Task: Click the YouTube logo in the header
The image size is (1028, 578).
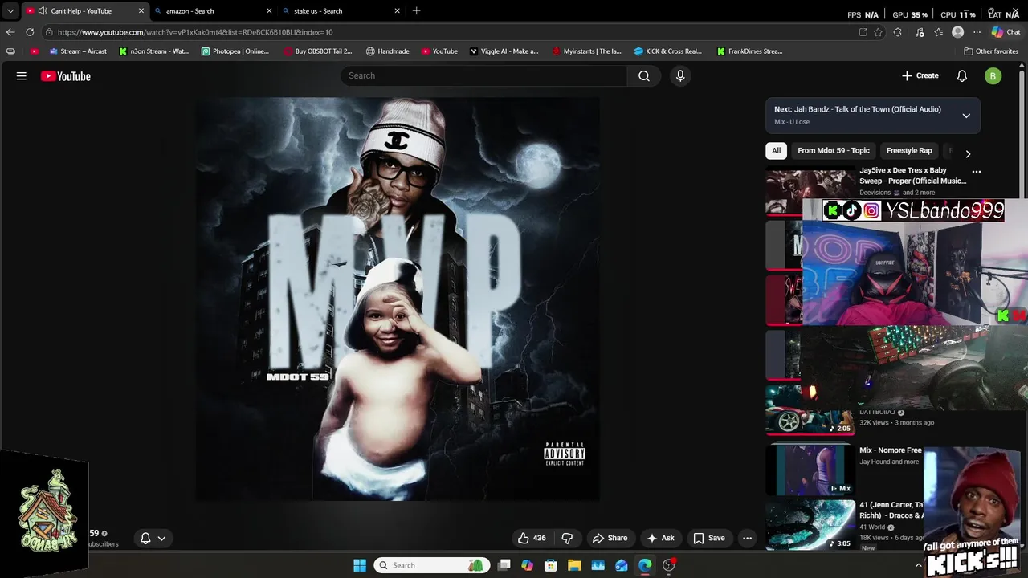Action: pyautogui.click(x=66, y=76)
